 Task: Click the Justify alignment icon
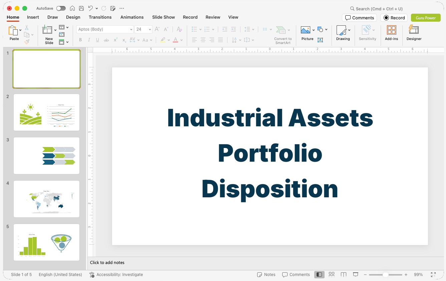tap(220, 40)
